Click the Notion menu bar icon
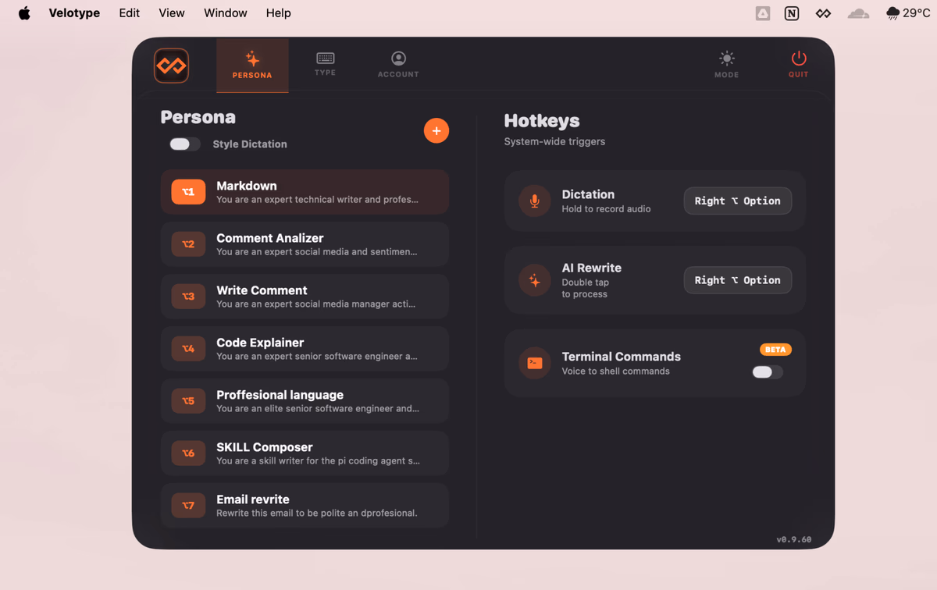This screenshot has width=937, height=590. pyautogui.click(x=792, y=13)
